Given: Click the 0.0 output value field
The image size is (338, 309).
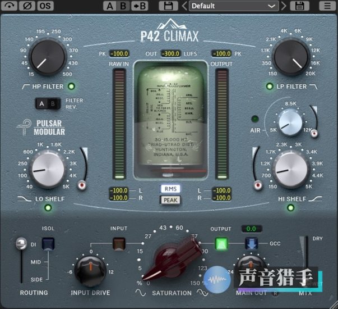Looking at the screenshot, I should pyautogui.click(x=252, y=229).
